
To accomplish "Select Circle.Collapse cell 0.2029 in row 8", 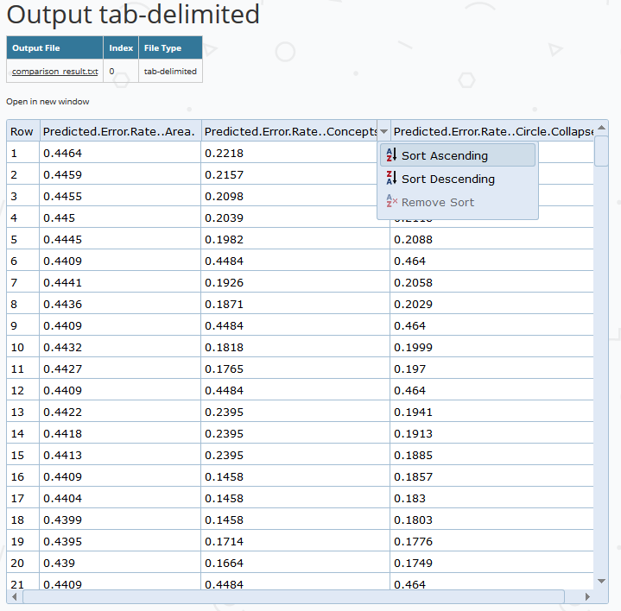I will 492,304.
